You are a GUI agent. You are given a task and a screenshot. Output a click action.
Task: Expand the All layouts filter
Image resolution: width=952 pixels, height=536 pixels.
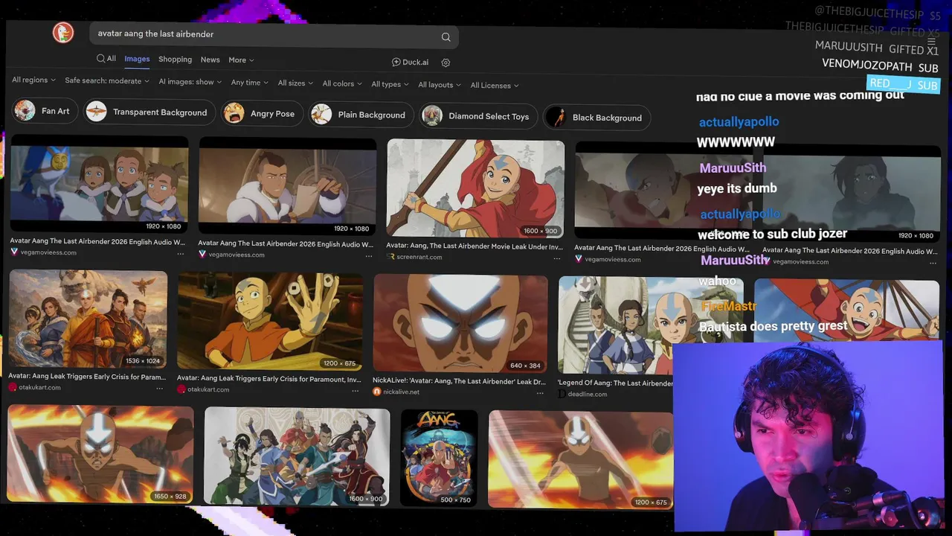[440, 85]
